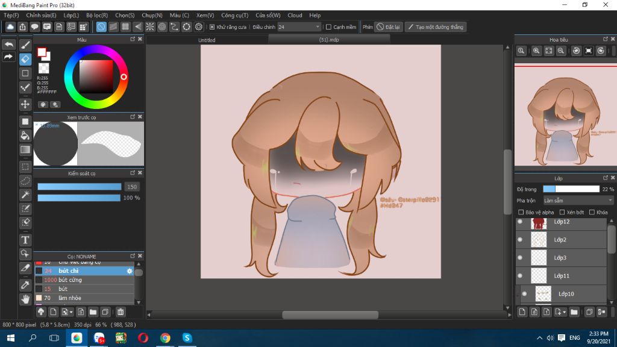
Task: Zoom in on the navigator panel
Action: (536, 51)
